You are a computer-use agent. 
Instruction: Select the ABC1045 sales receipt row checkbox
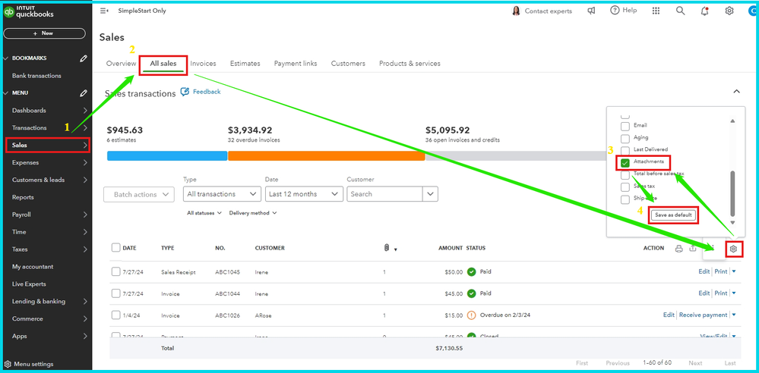115,271
